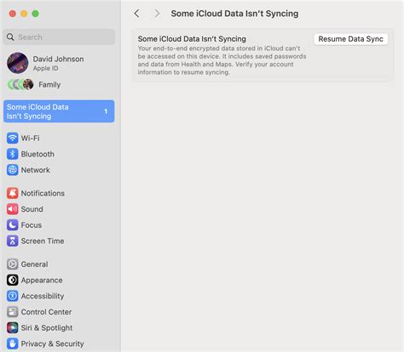Image resolution: width=404 pixels, height=352 pixels.
Task: Click the notification badge showing 1
Action: [x=106, y=111]
